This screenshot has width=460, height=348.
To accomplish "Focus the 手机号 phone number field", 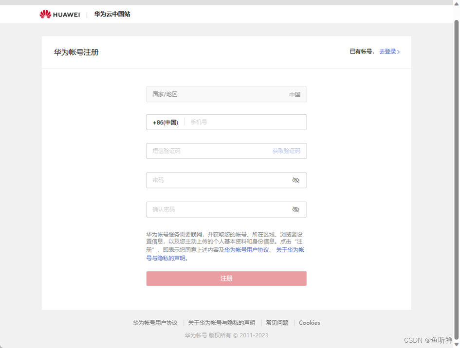I will (246, 122).
